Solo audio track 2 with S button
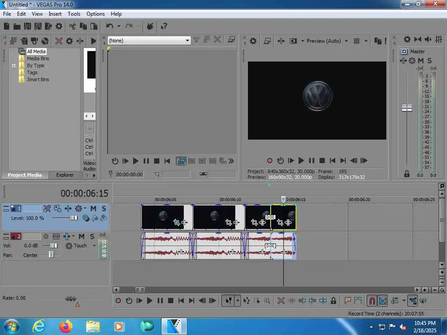This screenshot has width=447, height=335. (92, 236)
